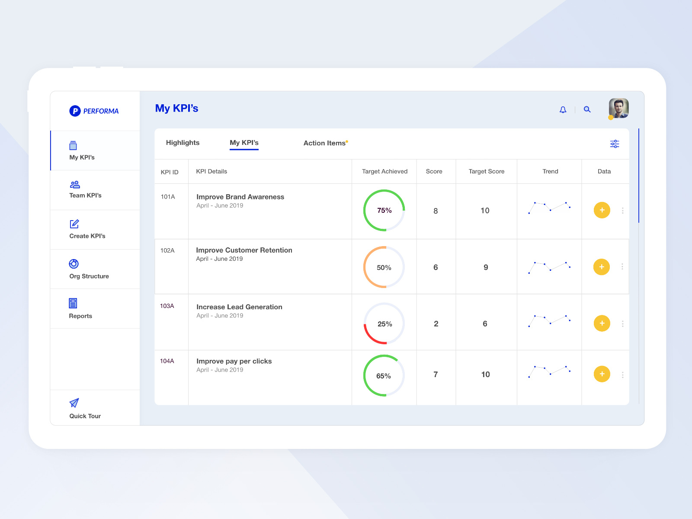This screenshot has height=519, width=692.
Task: Open the filter settings icon above the table
Action: coord(614,144)
